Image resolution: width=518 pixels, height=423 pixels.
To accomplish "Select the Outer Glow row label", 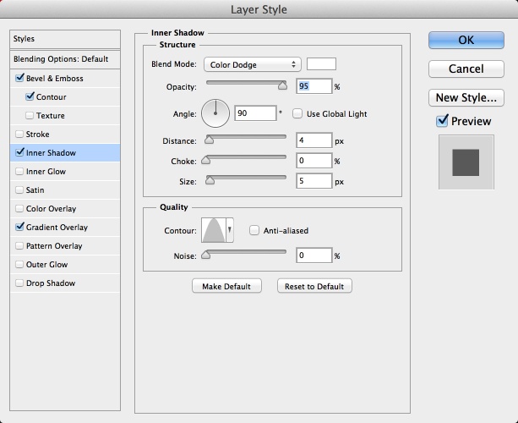I will (47, 265).
